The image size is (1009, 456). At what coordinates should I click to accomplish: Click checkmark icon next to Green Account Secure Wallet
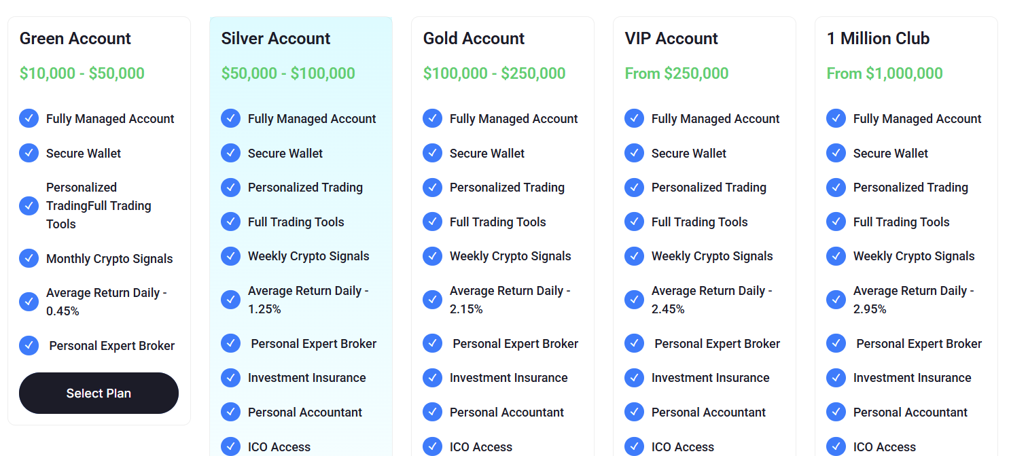tap(29, 153)
